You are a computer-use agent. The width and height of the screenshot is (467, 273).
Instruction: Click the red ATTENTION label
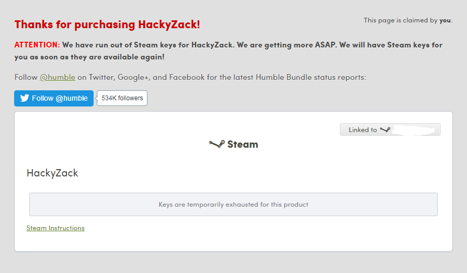37,45
